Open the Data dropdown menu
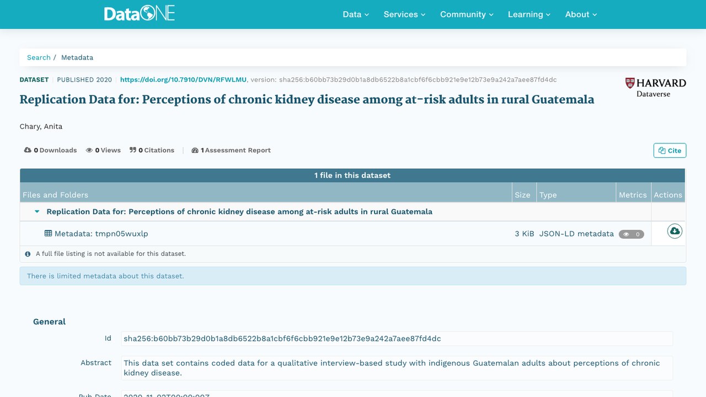This screenshot has height=397, width=706. 356,14
